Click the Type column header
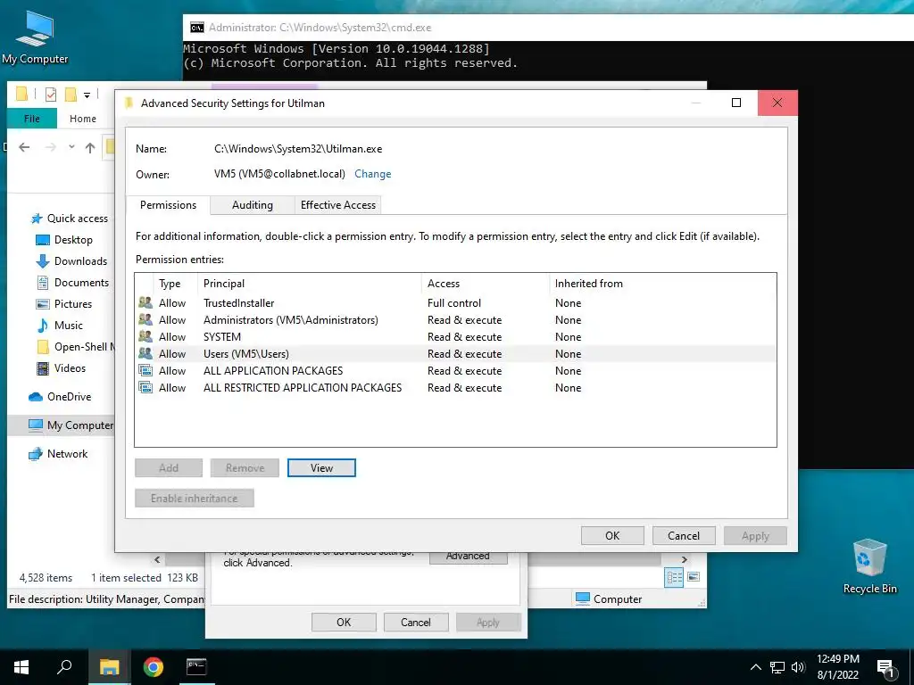Viewport: 914px width, 685px height. pyautogui.click(x=176, y=284)
